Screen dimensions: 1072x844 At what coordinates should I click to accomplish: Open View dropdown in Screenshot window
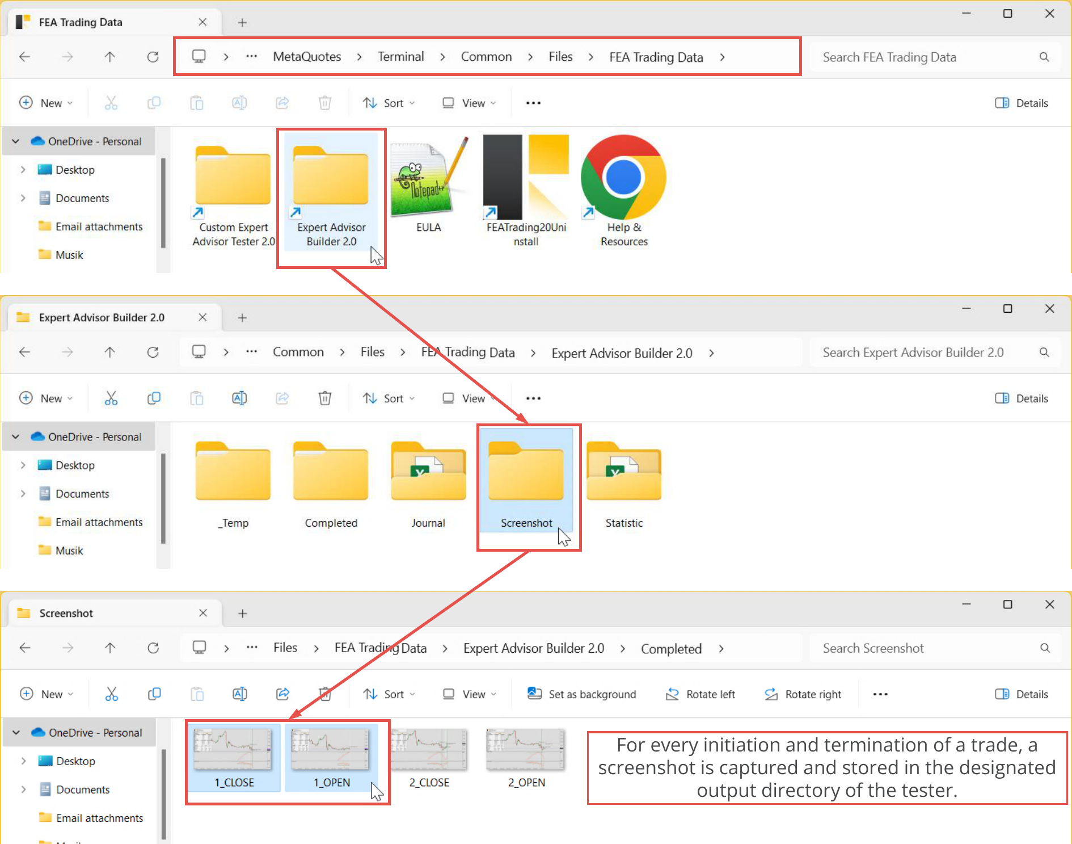pyautogui.click(x=470, y=694)
